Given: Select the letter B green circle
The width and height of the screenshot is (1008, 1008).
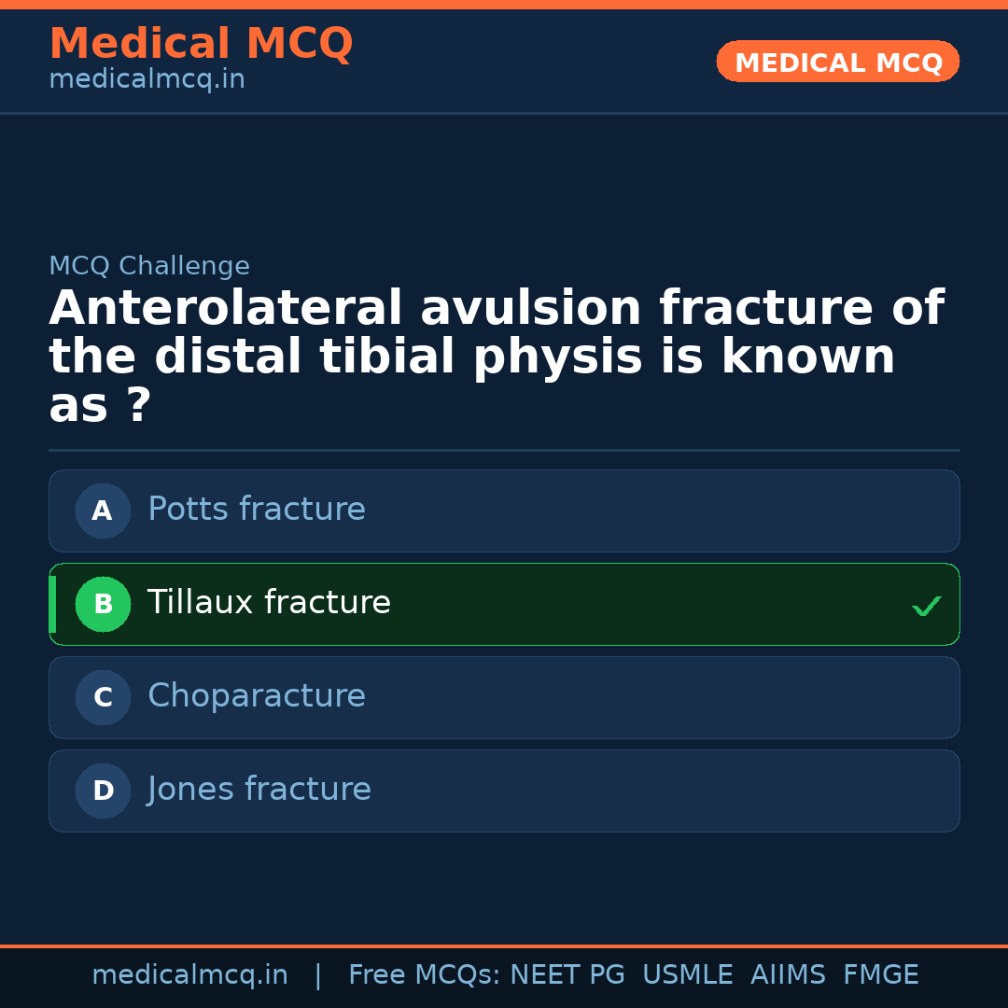Looking at the screenshot, I should [103, 604].
